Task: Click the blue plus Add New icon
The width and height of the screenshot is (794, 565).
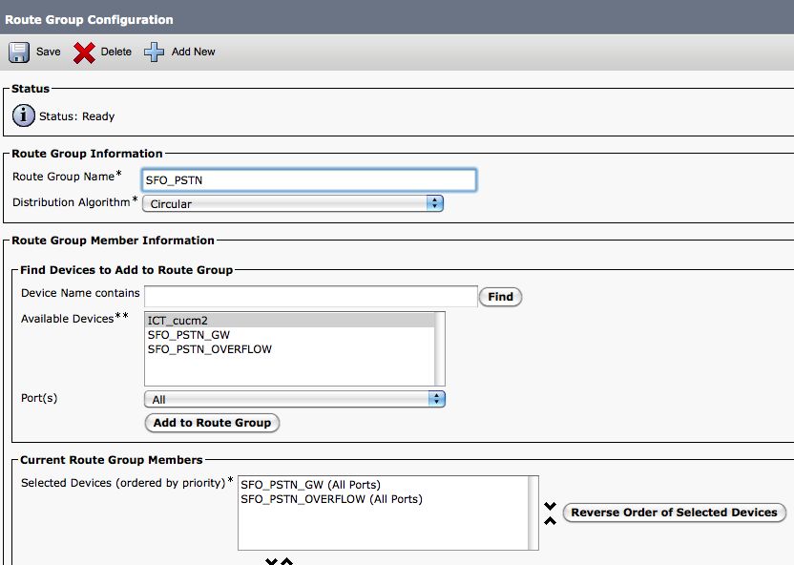Action: 155,52
